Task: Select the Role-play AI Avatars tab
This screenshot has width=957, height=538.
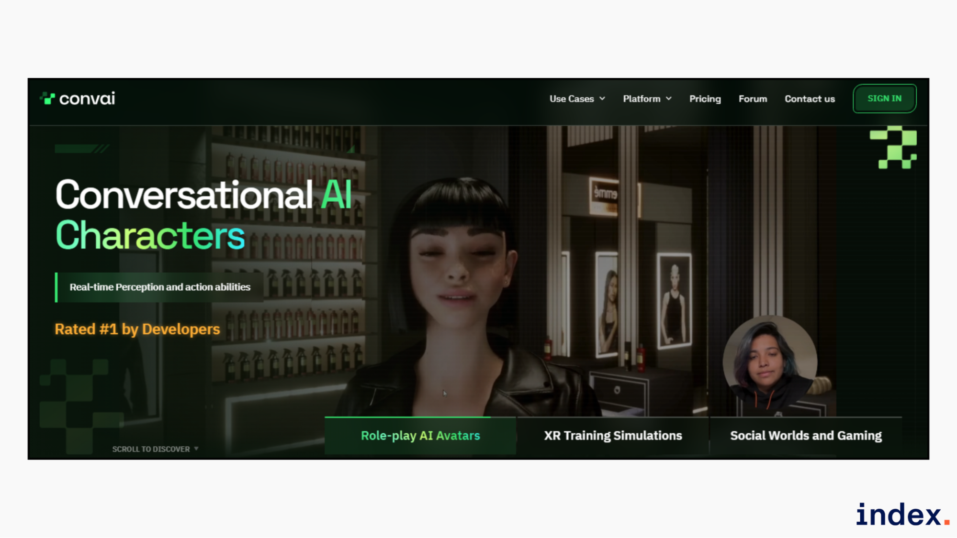Action: click(x=420, y=436)
